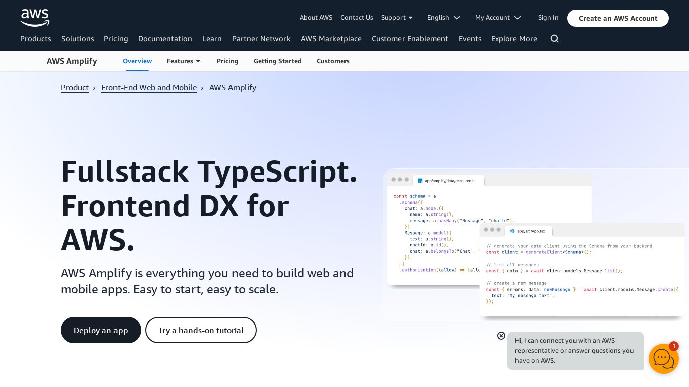Click Create an AWS Account button
Viewport: 689px width, 387px height.
click(618, 18)
